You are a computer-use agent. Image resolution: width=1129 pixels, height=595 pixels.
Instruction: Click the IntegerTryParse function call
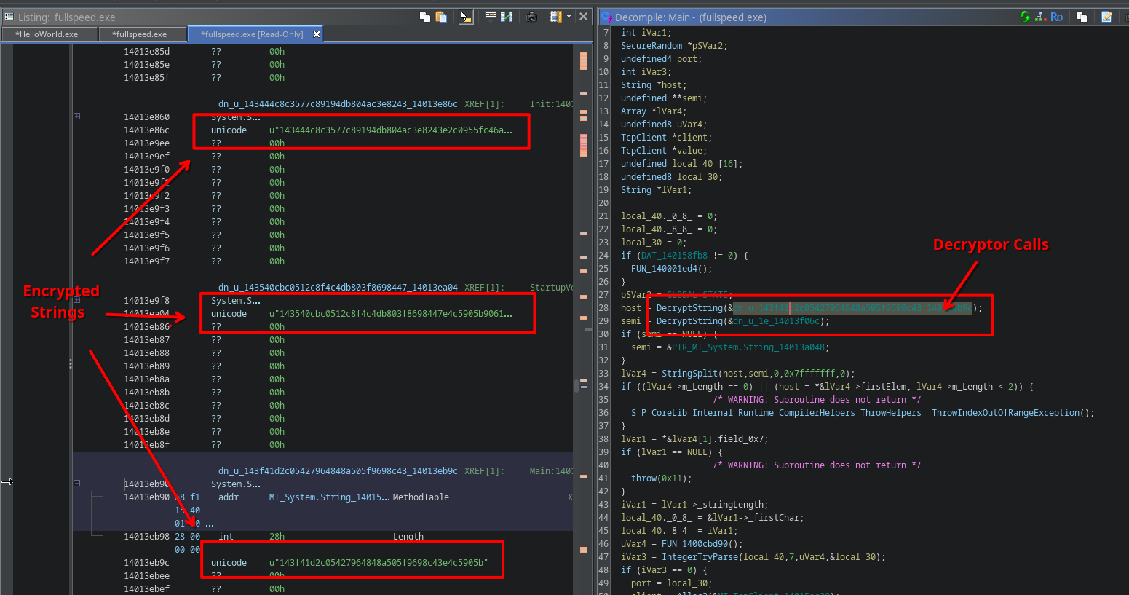point(700,557)
